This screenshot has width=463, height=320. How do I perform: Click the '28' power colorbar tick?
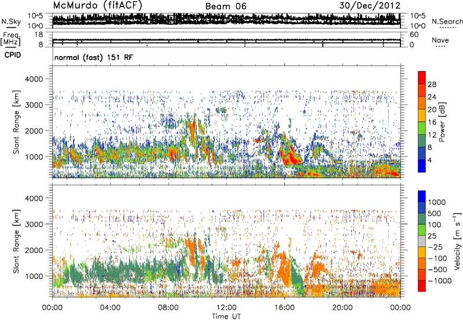[432, 84]
